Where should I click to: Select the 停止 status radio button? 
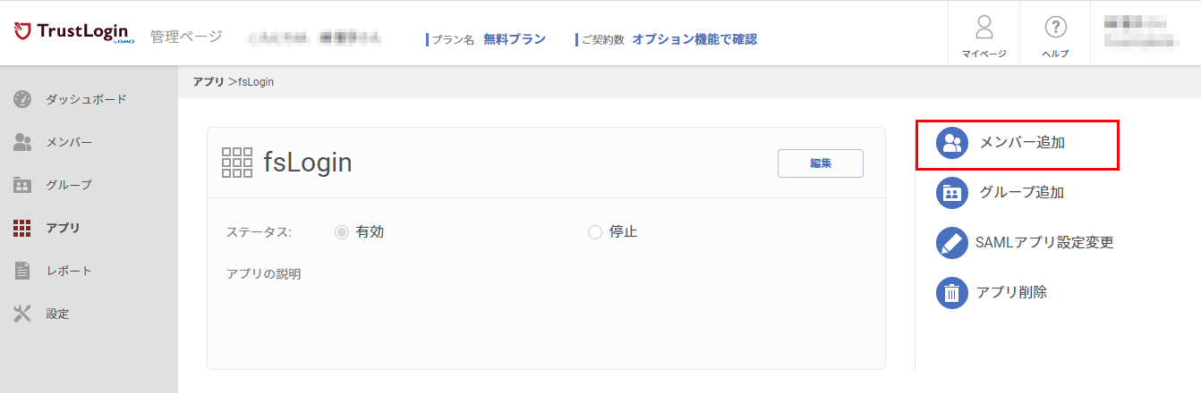595,232
